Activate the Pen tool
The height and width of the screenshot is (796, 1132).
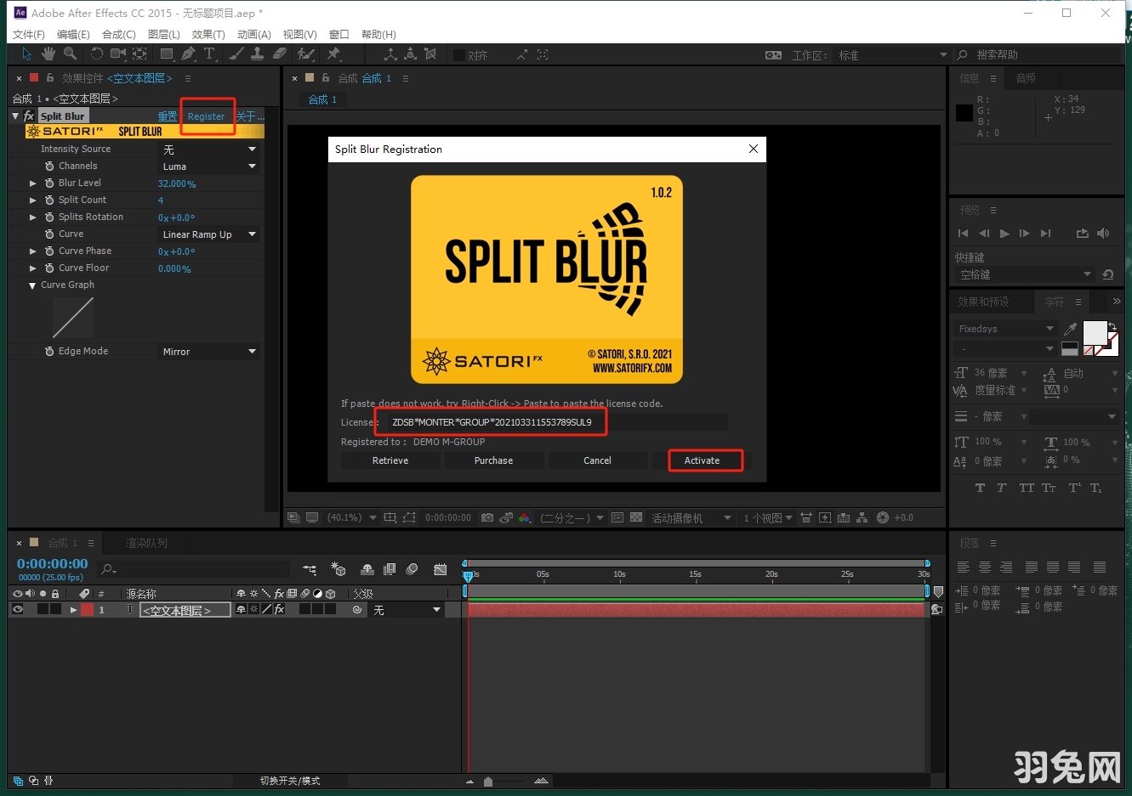187,54
